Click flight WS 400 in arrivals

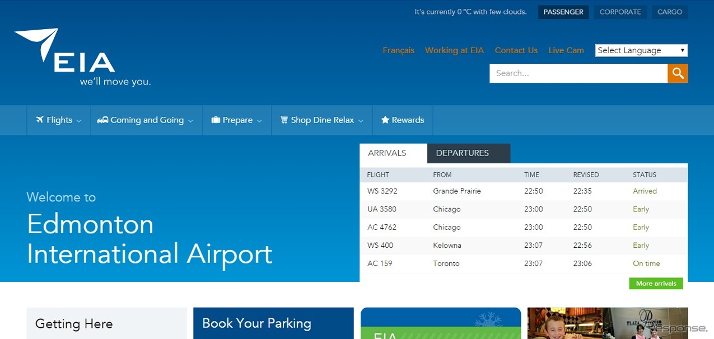[380, 246]
